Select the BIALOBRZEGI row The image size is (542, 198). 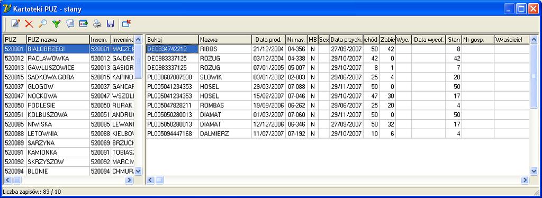click(x=69, y=49)
